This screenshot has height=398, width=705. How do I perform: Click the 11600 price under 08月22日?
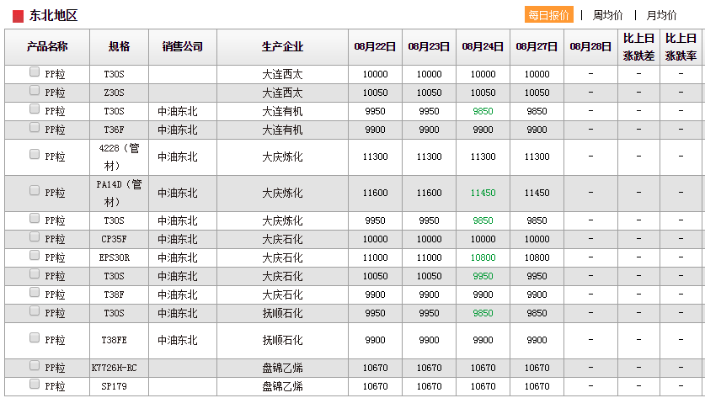375,193
